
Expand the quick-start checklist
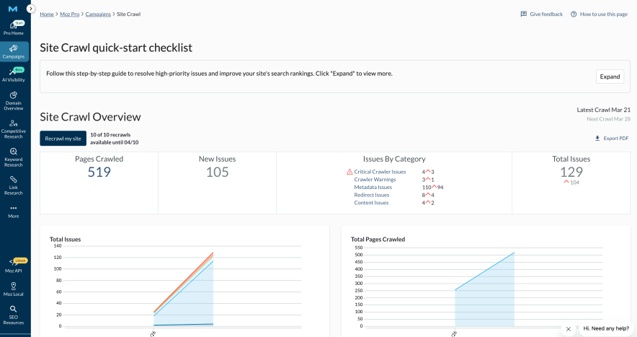pos(610,76)
